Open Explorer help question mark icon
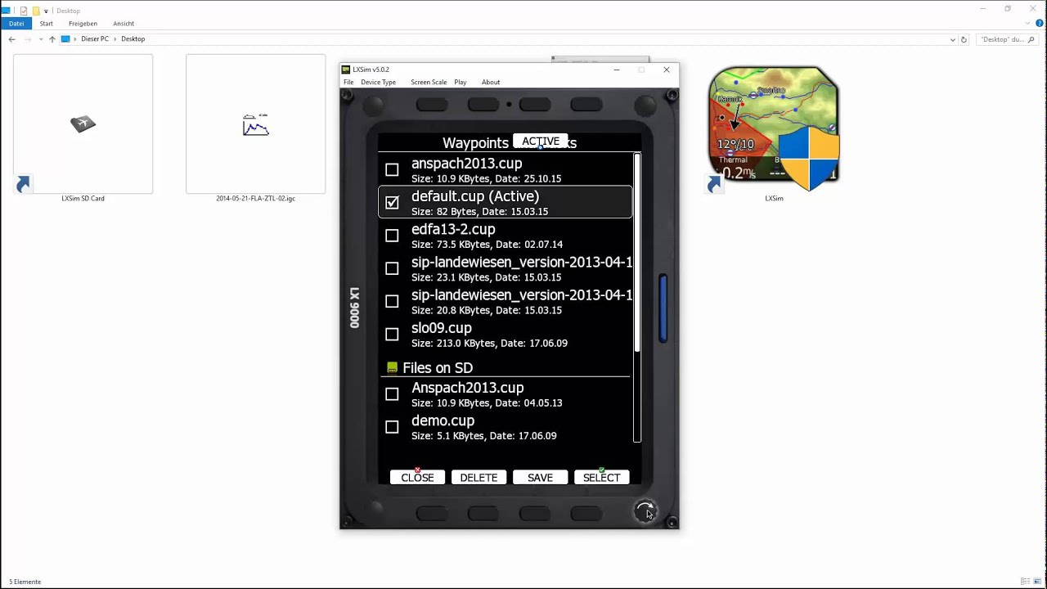This screenshot has width=1047, height=589. 1040,24
